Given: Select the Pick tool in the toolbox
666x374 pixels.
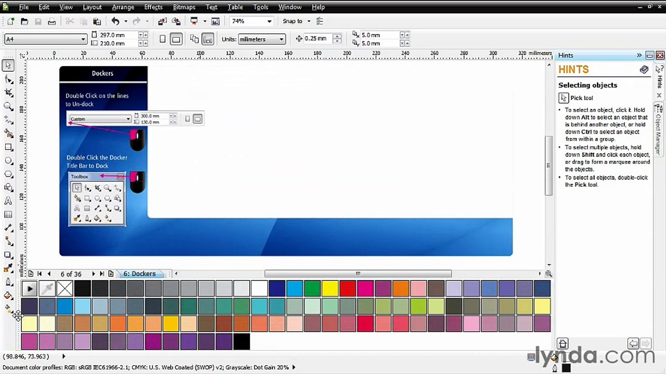Looking at the screenshot, I should [x=8, y=65].
